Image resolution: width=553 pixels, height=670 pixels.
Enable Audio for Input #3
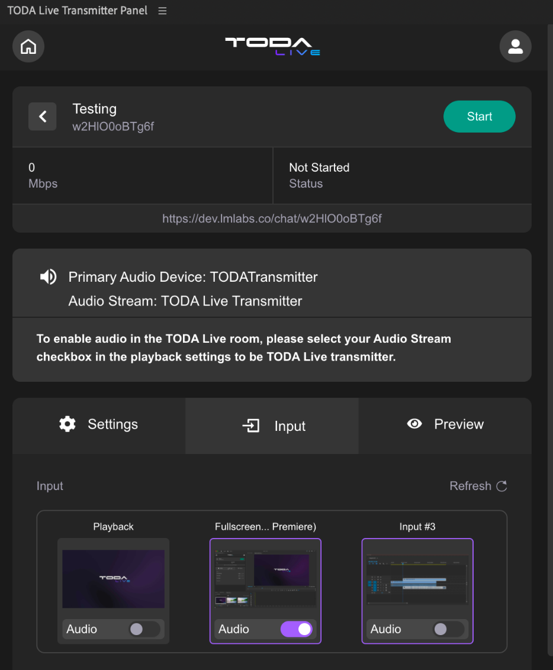[x=449, y=629]
